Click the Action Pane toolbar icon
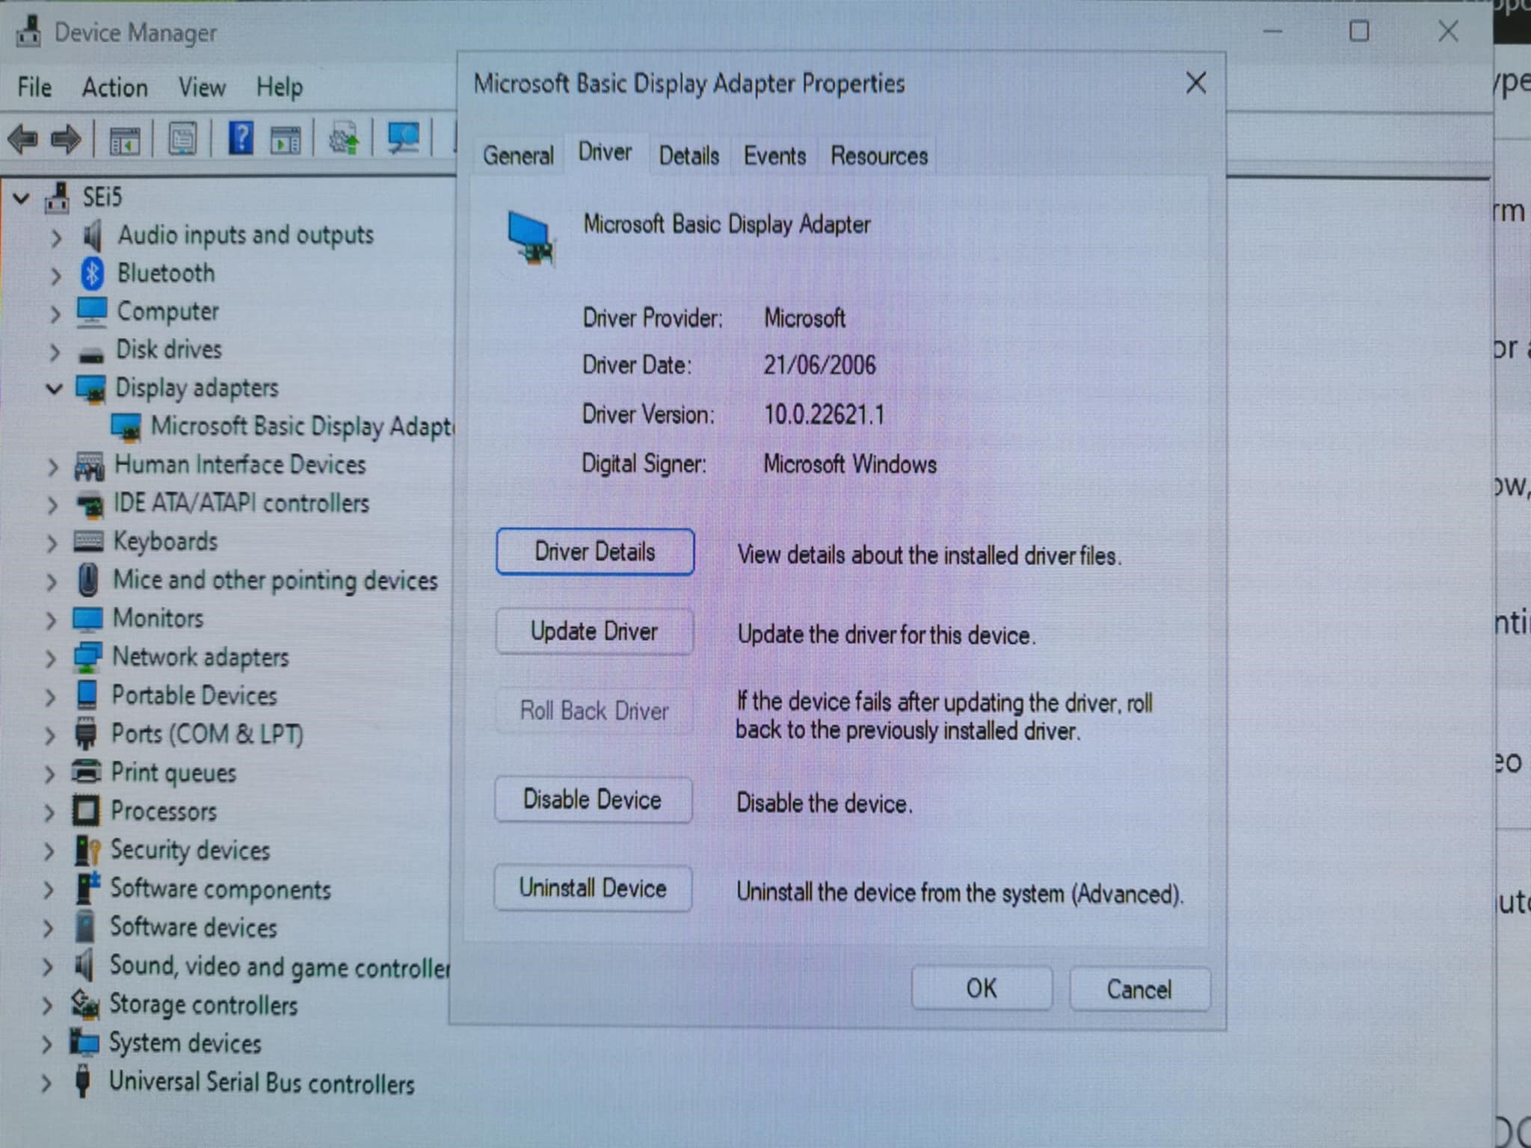 (x=286, y=139)
